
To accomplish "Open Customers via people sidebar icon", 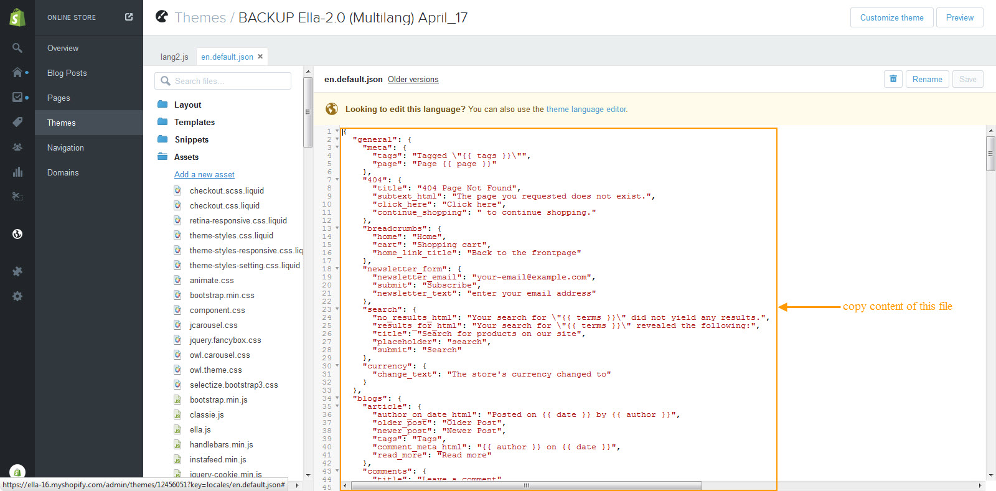I will click(x=17, y=147).
